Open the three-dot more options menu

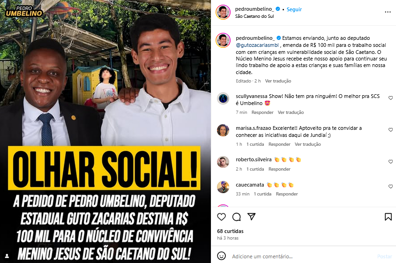point(388,12)
